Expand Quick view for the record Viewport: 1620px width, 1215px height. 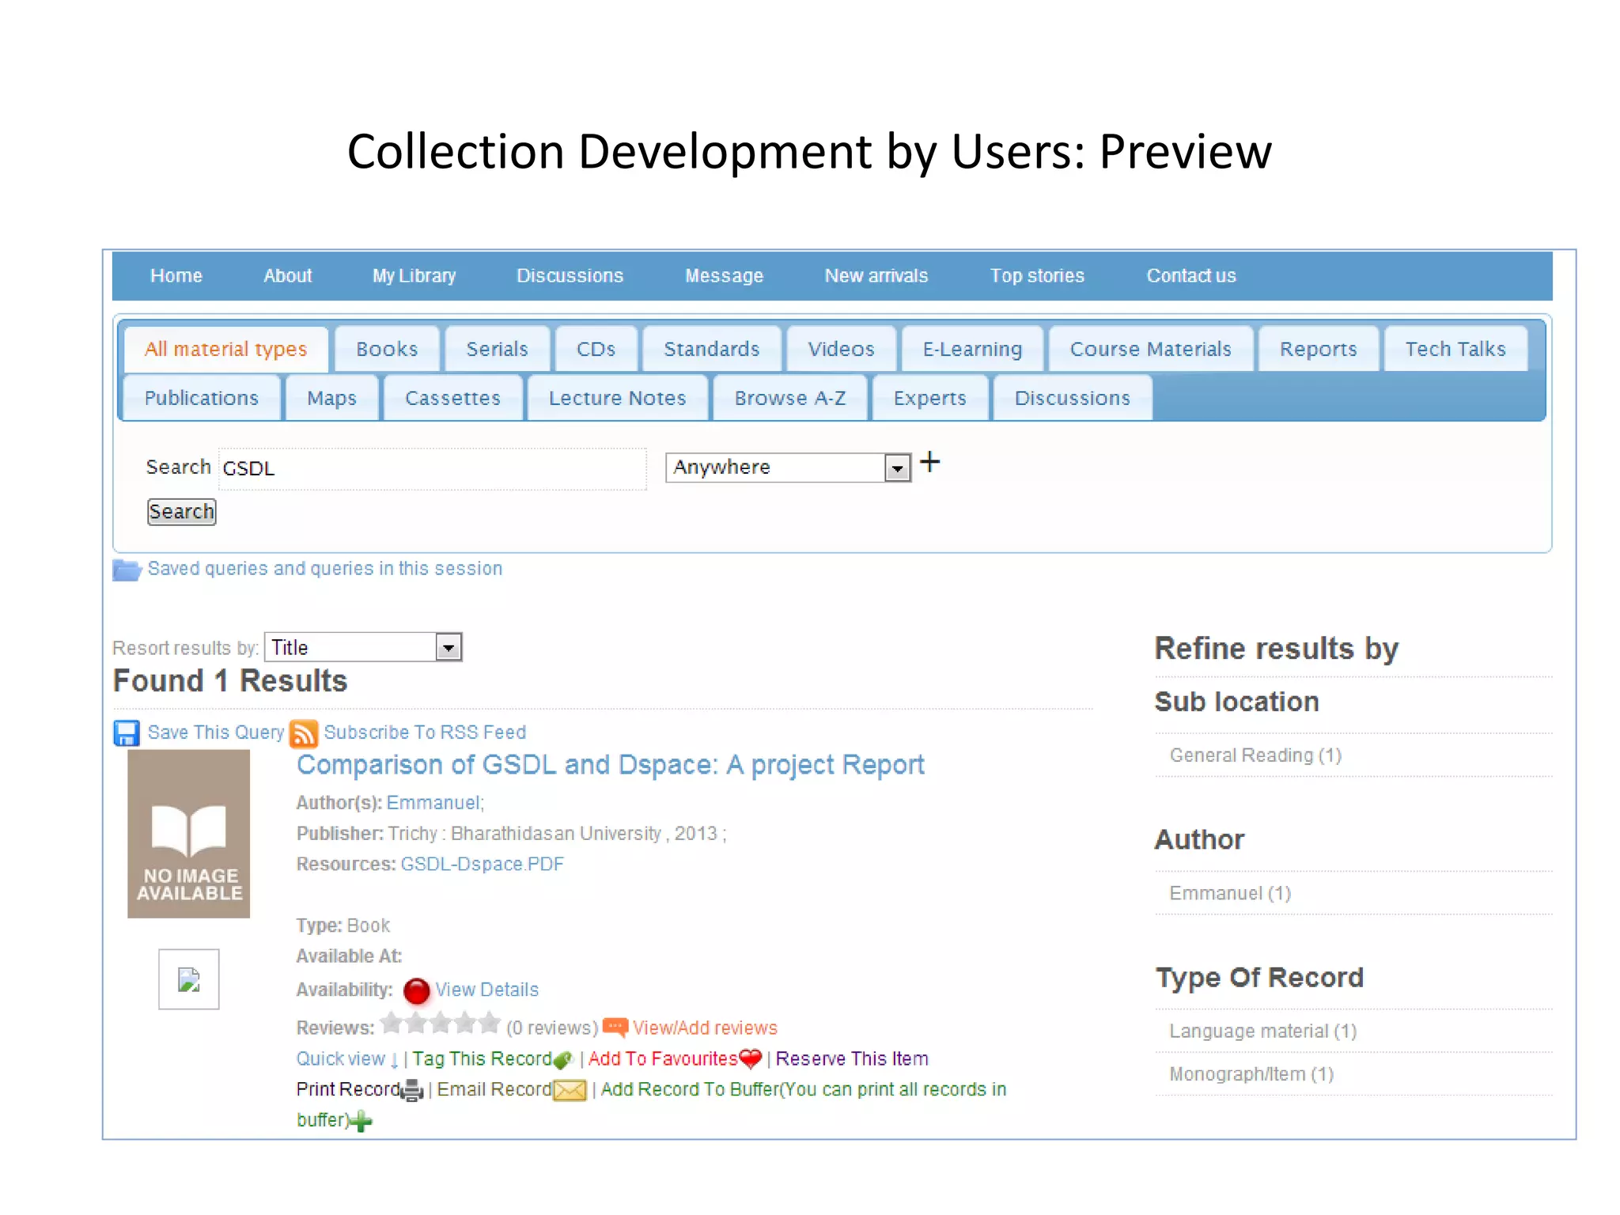pyautogui.click(x=347, y=1059)
